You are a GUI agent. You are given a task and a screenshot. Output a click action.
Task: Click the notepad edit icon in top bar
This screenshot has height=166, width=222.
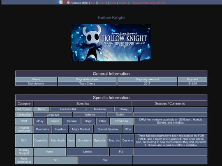click(61, 2)
